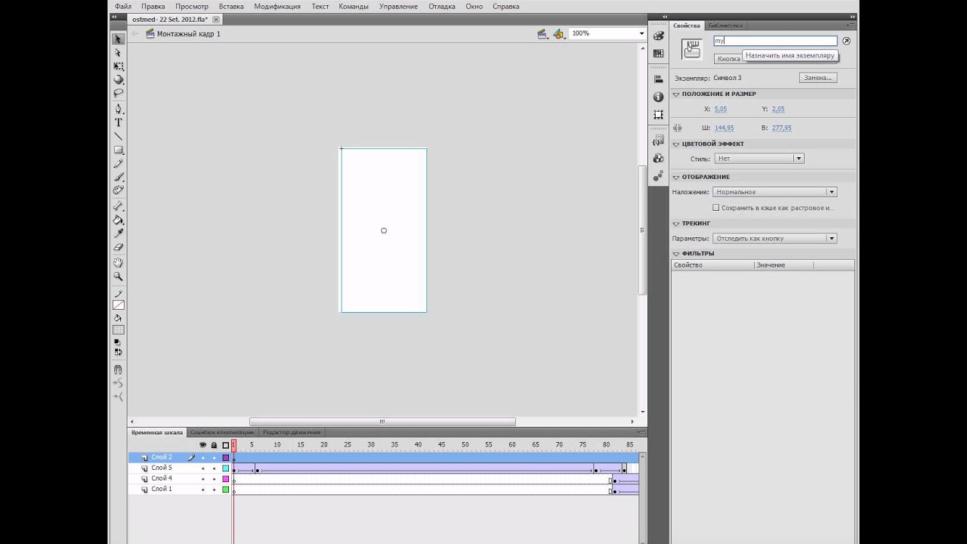Open the Align panel icon
The height and width of the screenshot is (544, 967).
point(658,79)
